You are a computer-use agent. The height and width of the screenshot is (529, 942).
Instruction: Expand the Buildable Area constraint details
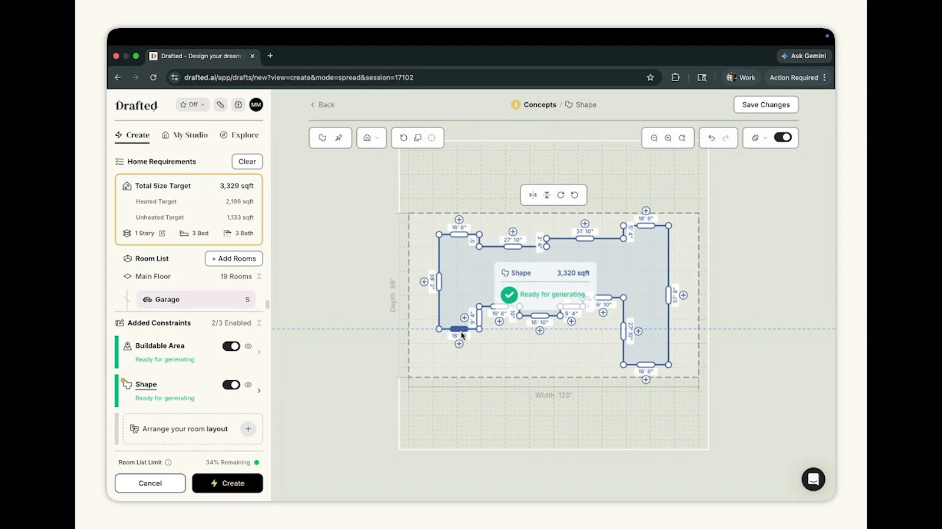[x=259, y=352]
